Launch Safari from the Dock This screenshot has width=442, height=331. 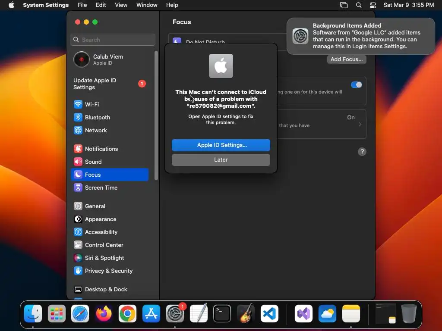click(80, 314)
